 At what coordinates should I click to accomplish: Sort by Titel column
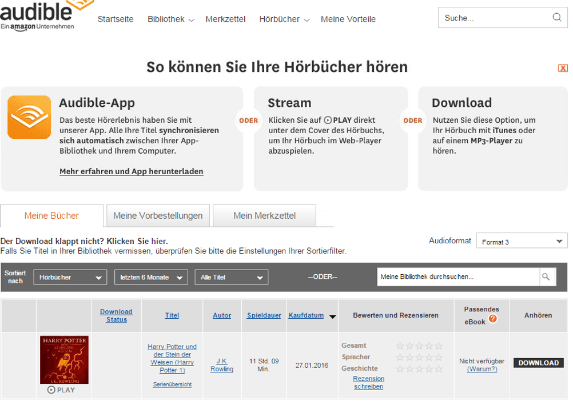(x=172, y=315)
